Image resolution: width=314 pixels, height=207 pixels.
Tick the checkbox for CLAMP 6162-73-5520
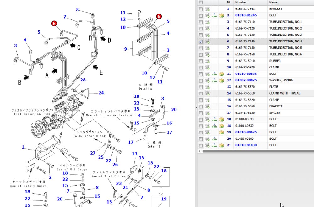201,100
